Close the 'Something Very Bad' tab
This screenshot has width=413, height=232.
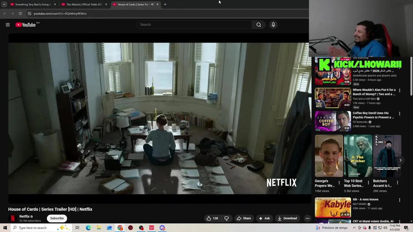coord(55,5)
